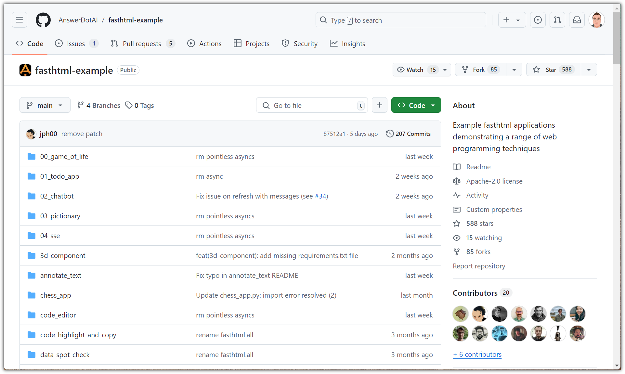The image size is (625, 374).
Task: Click the add file plus icon
Action: click(x=379, y=105)
